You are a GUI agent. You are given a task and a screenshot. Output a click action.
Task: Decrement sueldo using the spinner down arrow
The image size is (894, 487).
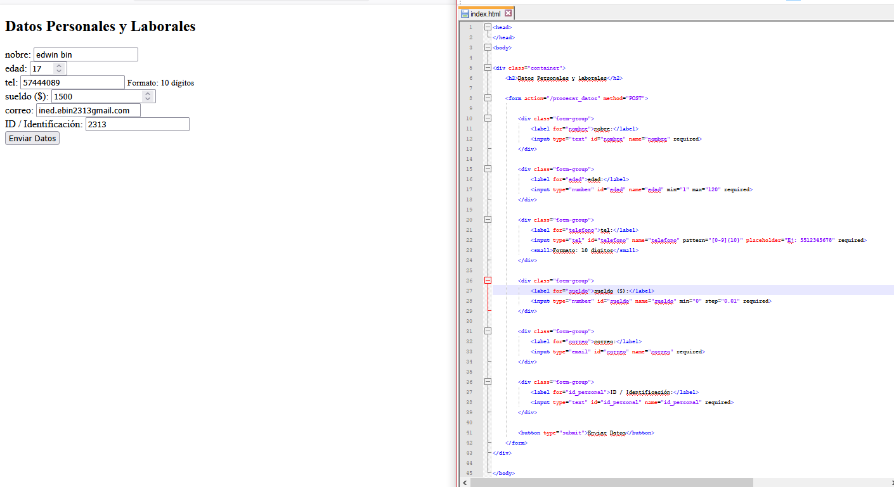[x=148, y=99]
